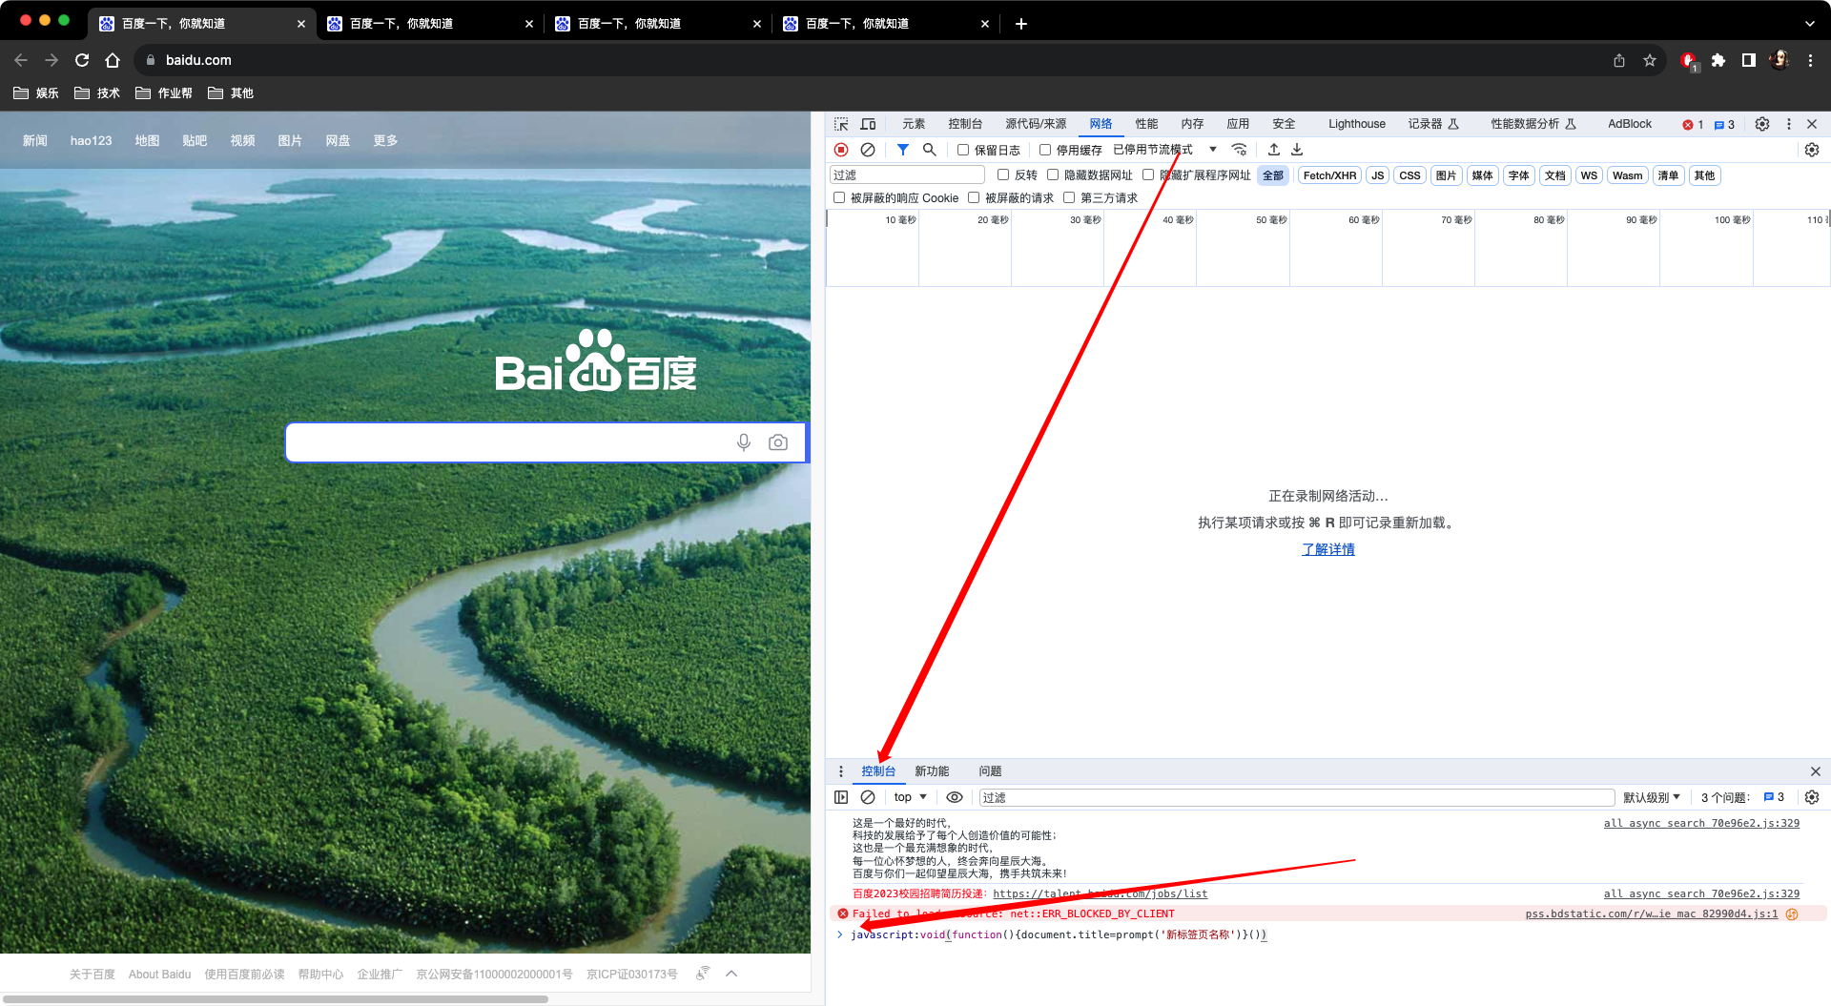Switch to 元素 DevTools tab

click(914, 124)
